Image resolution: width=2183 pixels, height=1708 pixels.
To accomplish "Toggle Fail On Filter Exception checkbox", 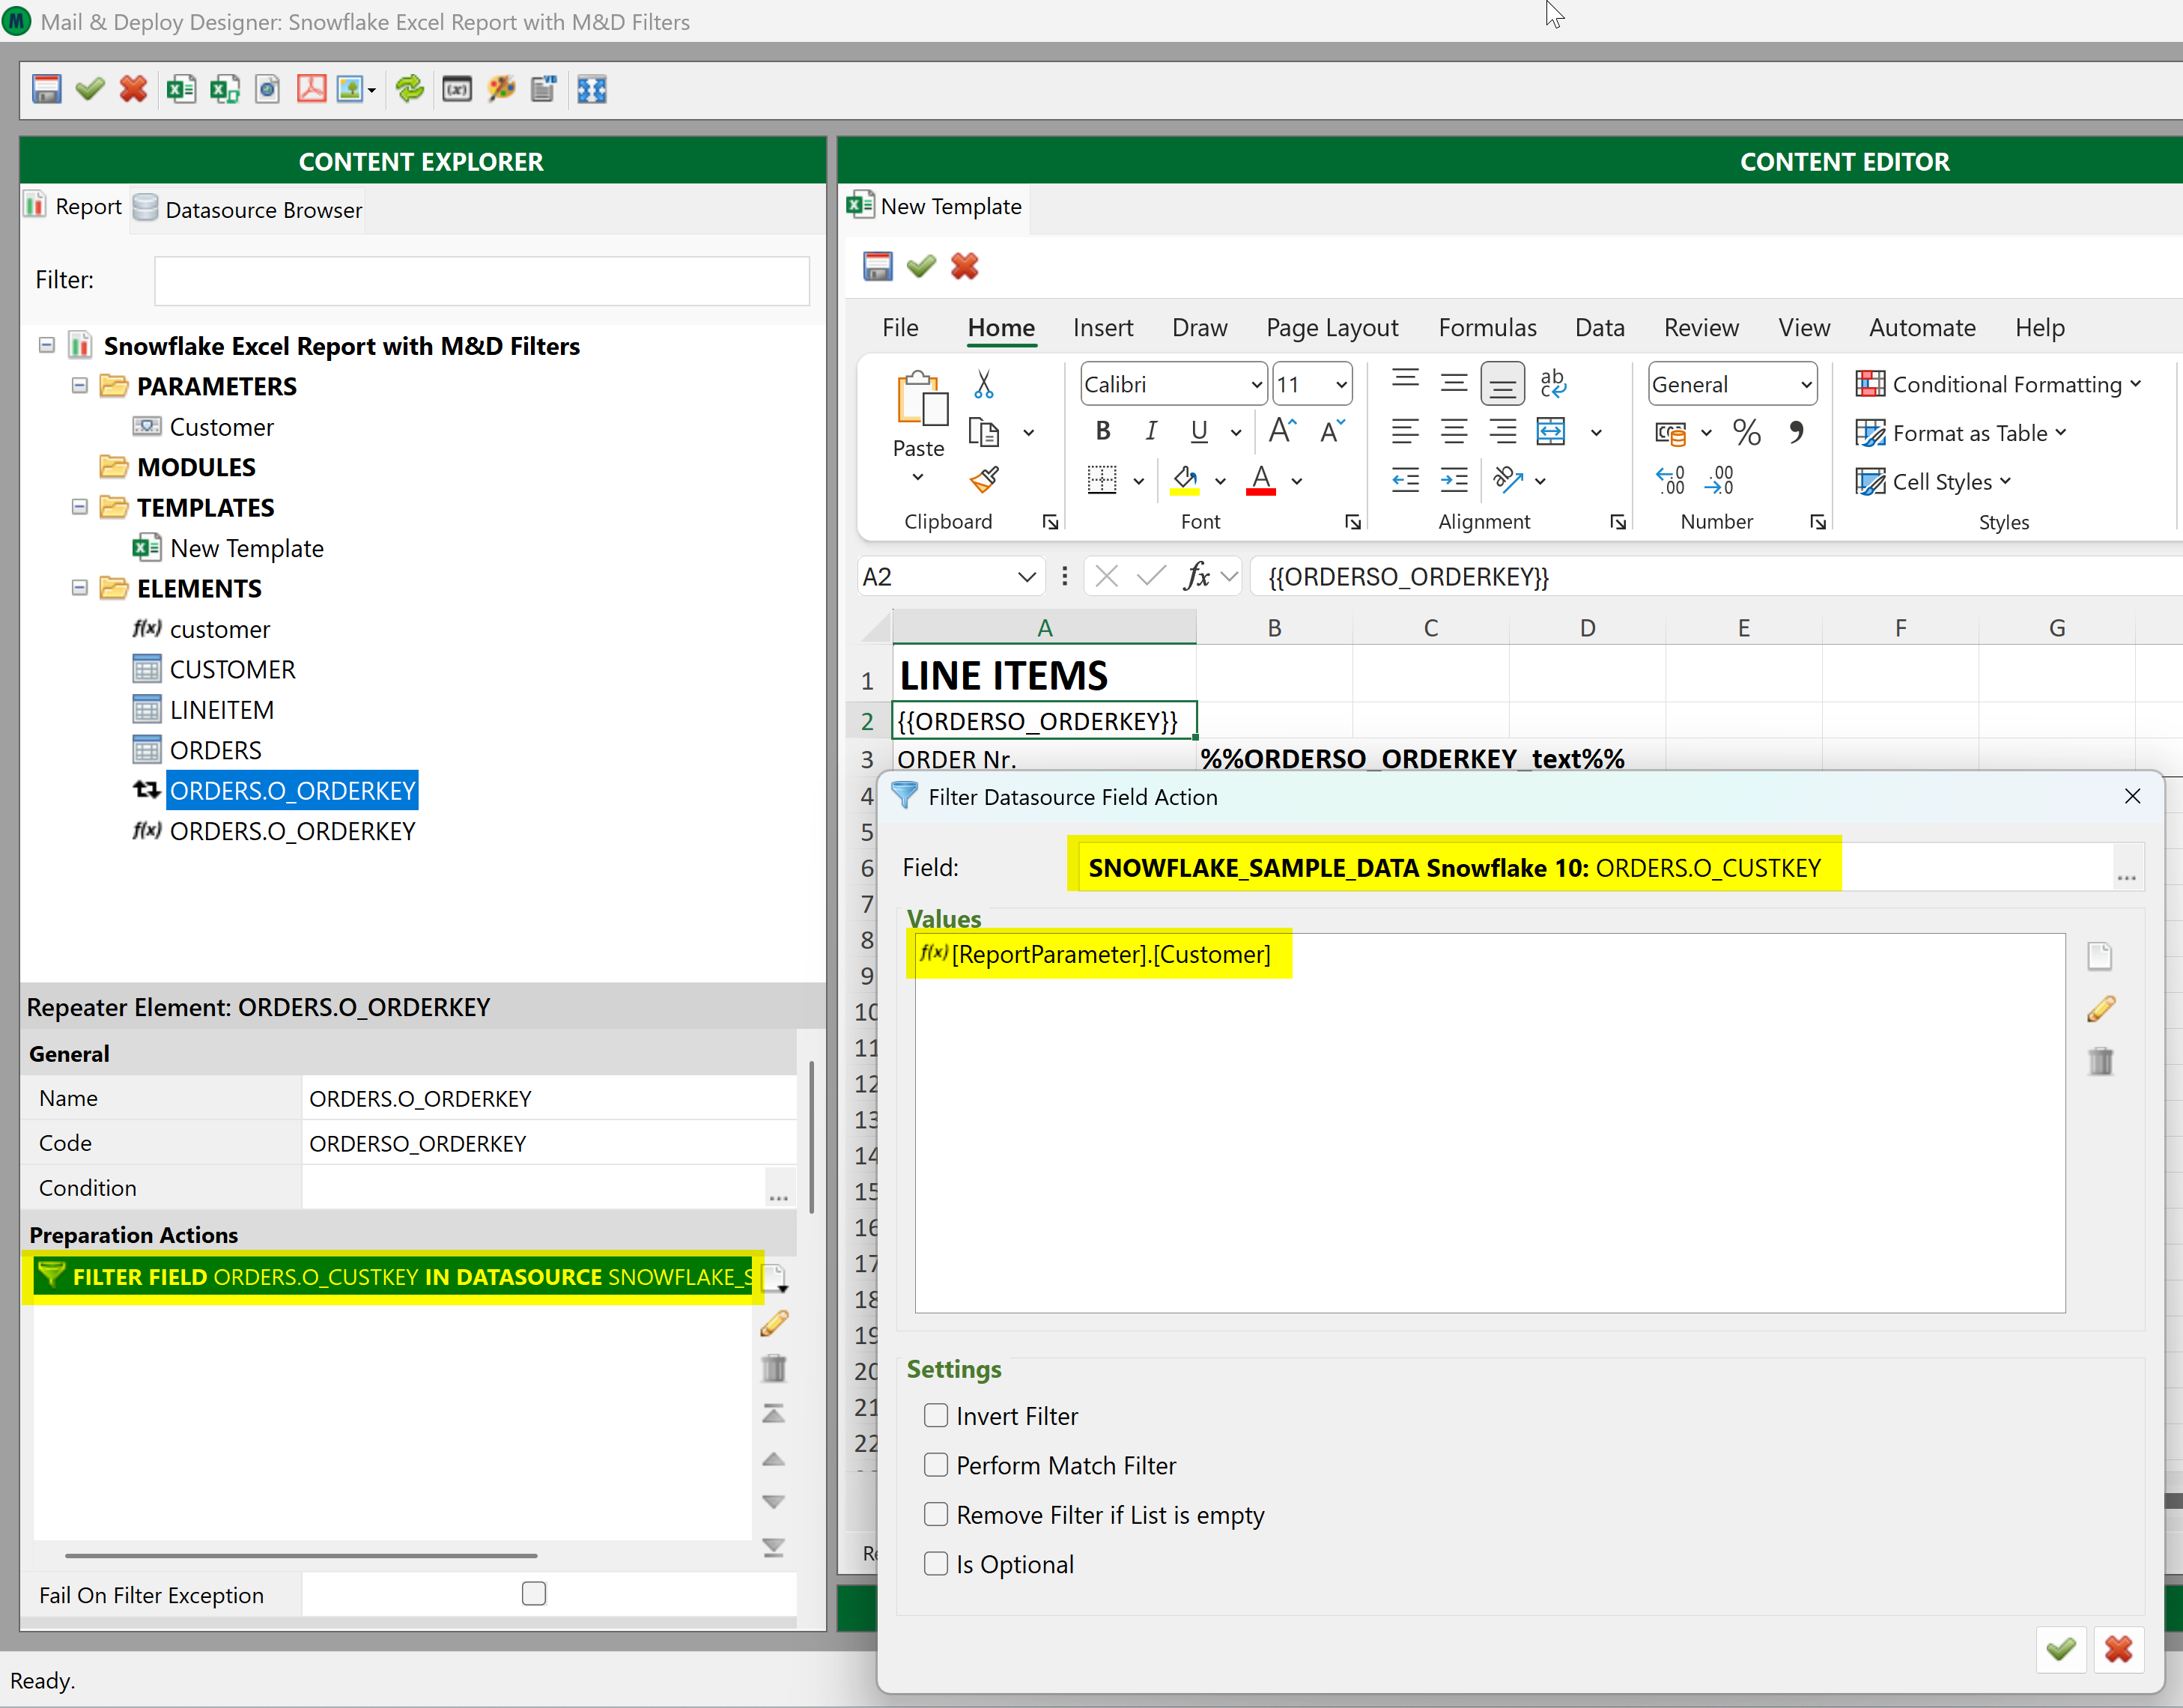I will click(x=533, y=1593).
